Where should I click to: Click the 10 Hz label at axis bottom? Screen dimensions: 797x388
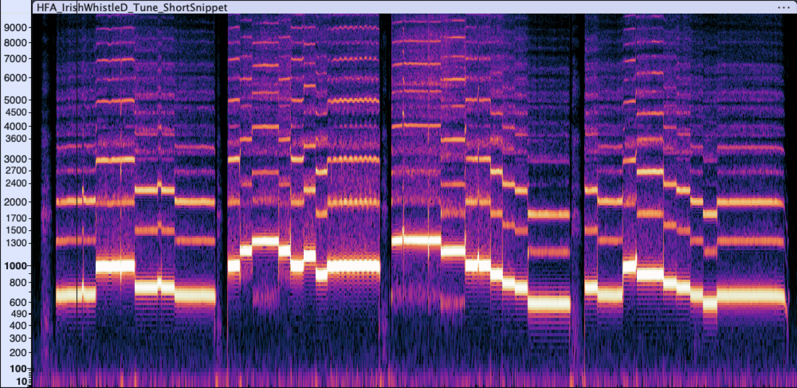click(x=20, y=380)
